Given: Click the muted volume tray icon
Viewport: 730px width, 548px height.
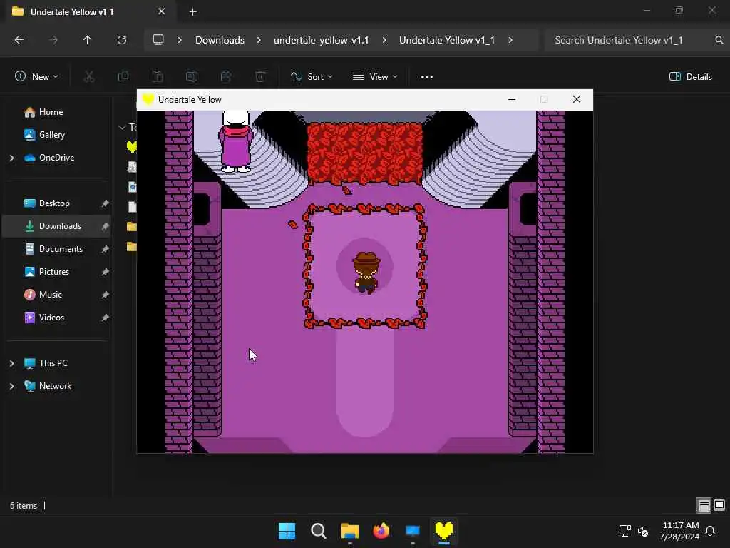Looking at the screenshot, I should (x=643, y=531).
